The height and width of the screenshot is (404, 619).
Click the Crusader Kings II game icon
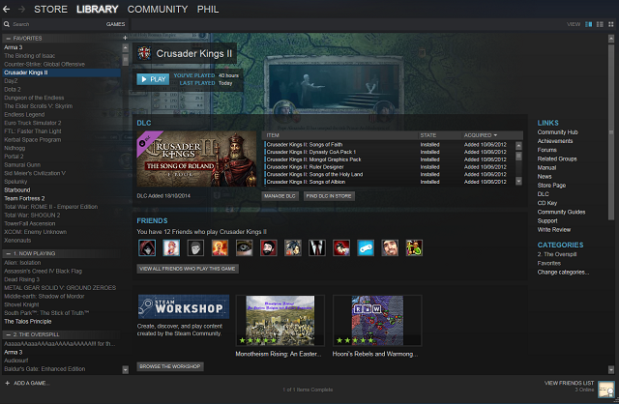click(144, 52)
